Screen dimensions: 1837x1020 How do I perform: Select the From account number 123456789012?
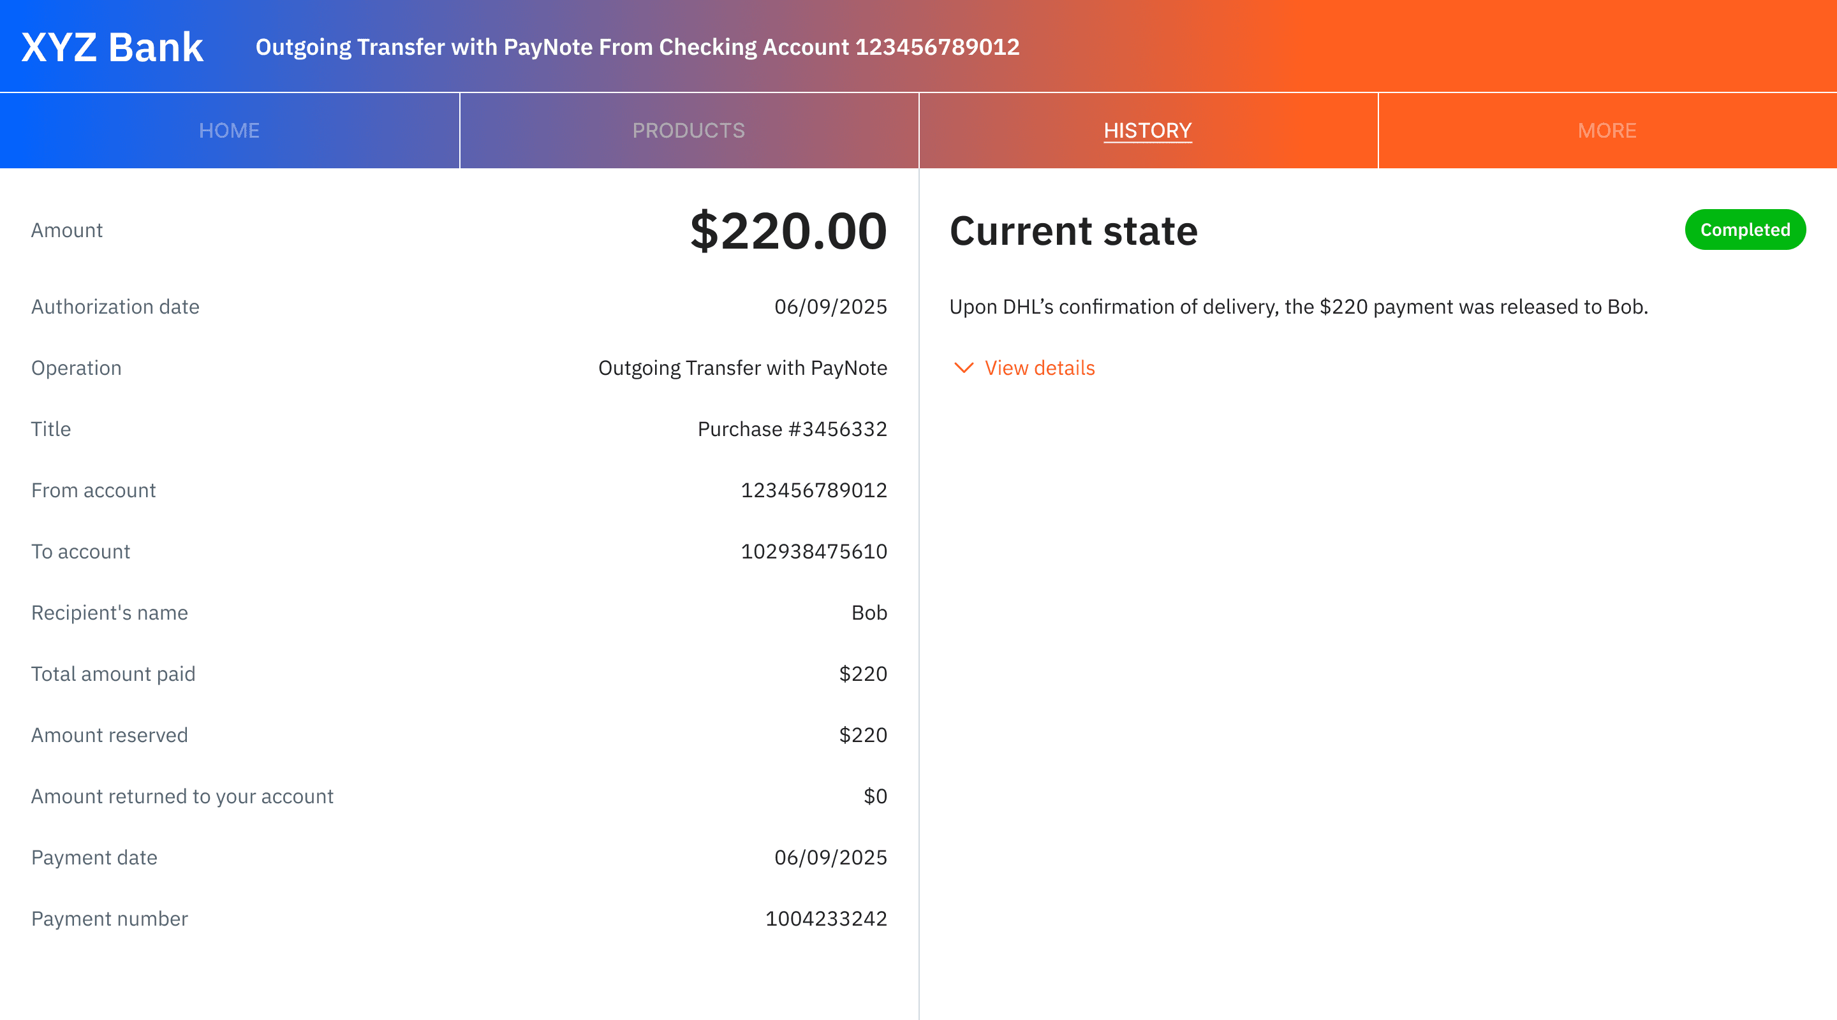pyautogui.click(x=813, y=490)
